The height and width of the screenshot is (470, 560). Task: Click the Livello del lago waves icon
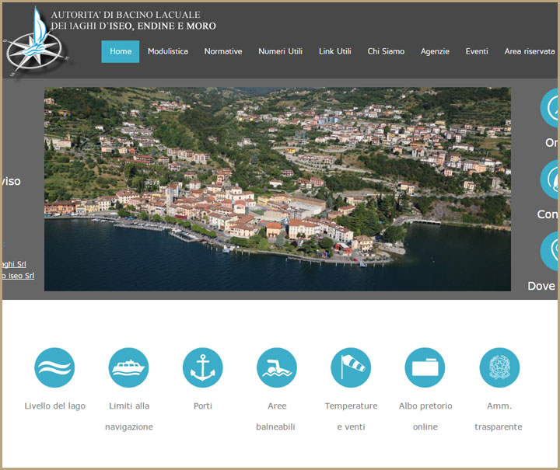point(54,367)
